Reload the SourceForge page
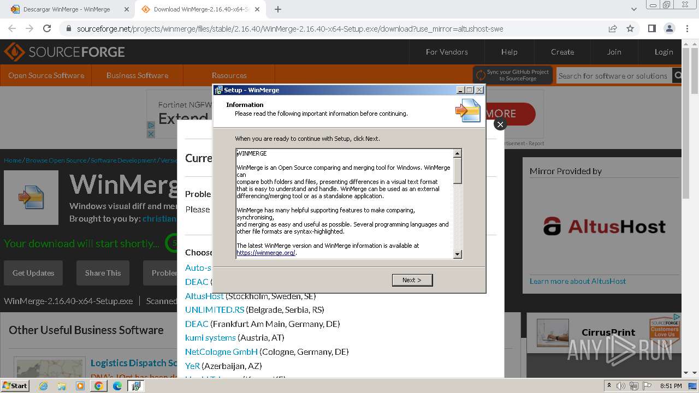Screen dimensions: 699x393 pyautogui.click(x=47, y=28)
